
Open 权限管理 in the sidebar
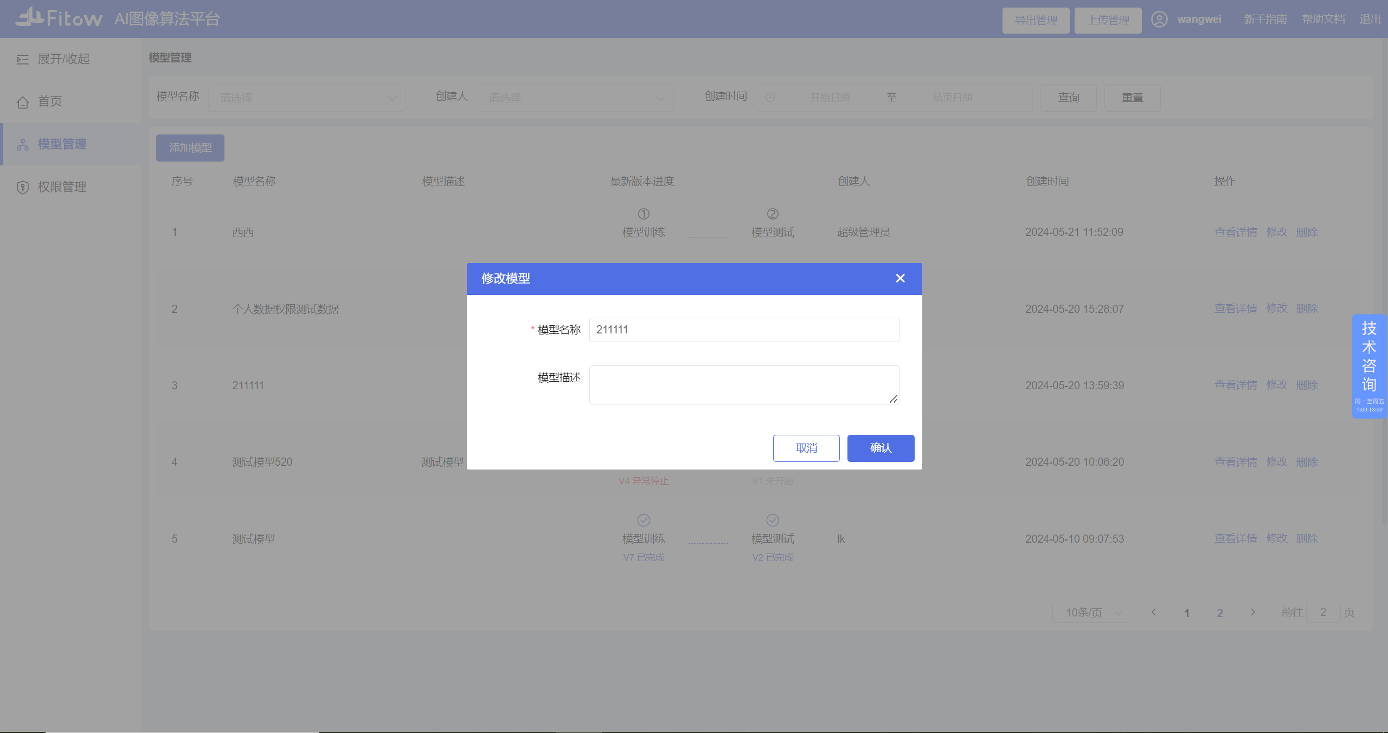tap(62, 187)
